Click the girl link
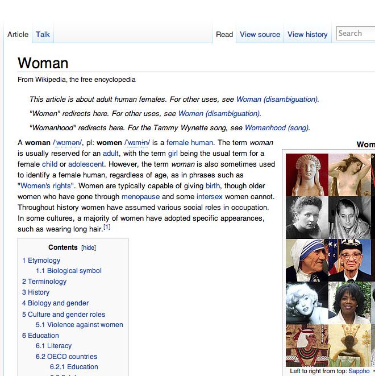This screenshot has width=375, height=376. point(173,154)
